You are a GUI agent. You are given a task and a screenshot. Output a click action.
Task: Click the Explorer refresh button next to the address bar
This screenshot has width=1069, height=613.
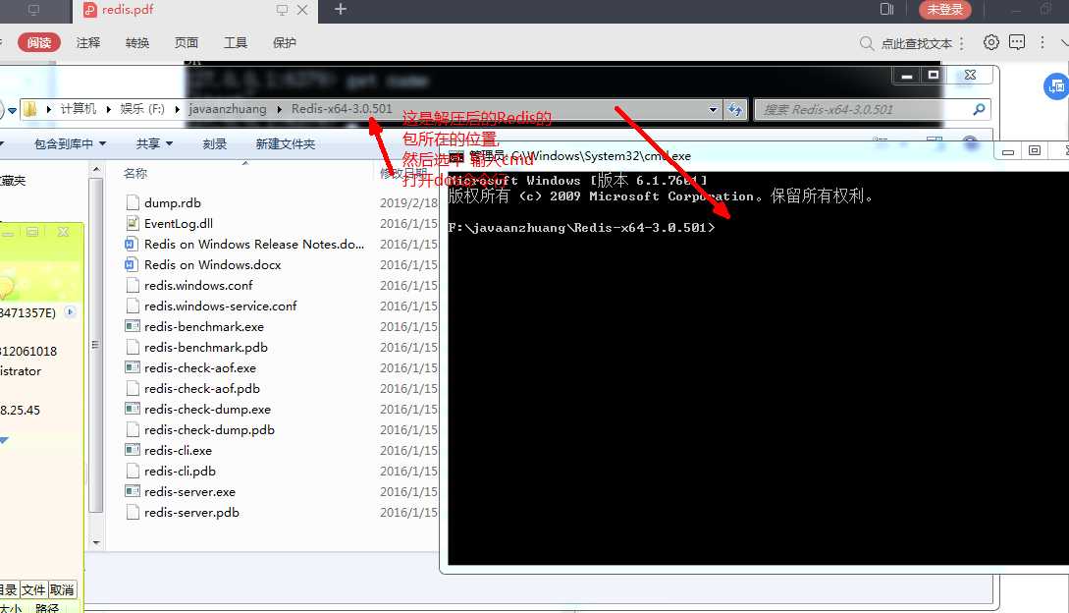click(x=735, y=109)
